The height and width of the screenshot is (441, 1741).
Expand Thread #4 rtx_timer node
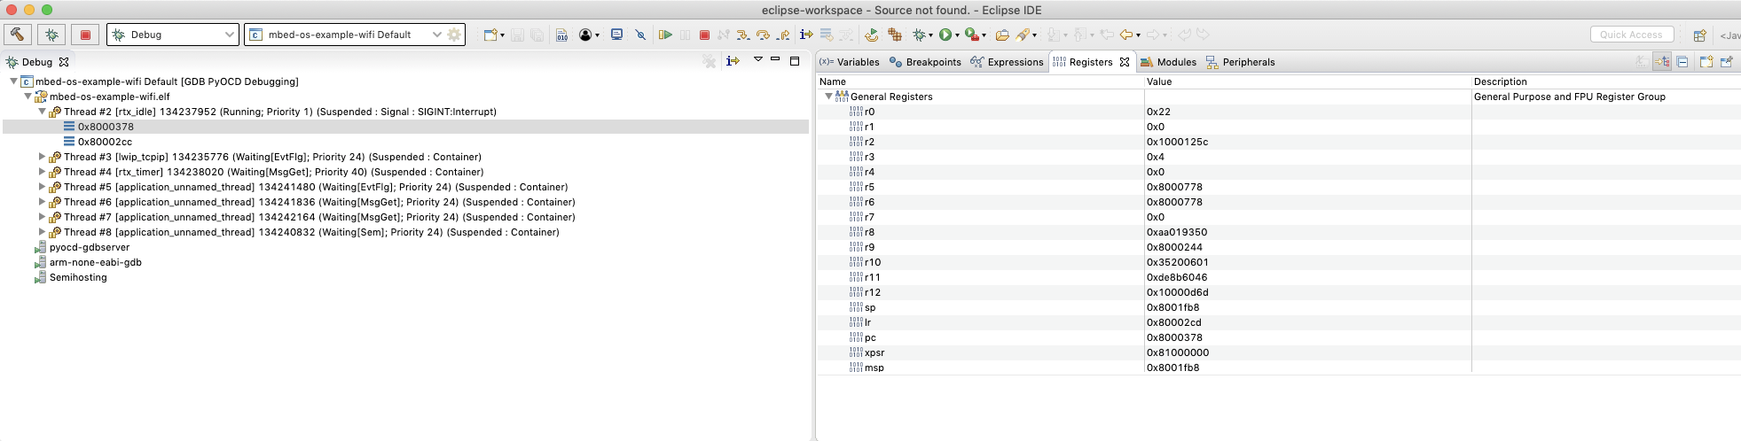click(42, 172)
